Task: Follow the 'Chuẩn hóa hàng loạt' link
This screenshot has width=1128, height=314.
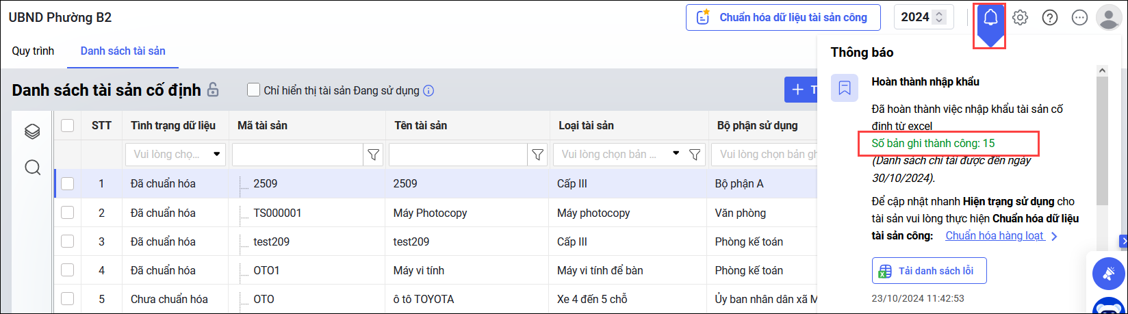Action: click(x=995, y=236)
